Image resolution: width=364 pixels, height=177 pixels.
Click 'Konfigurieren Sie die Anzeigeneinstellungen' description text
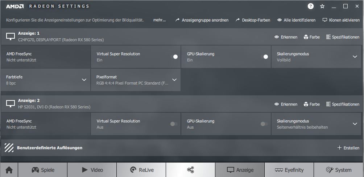[x=75, y=20]
